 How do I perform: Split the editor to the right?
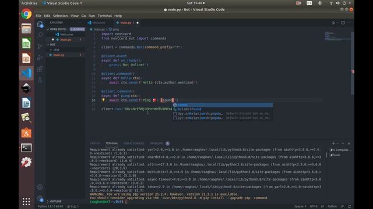[343, 23]
